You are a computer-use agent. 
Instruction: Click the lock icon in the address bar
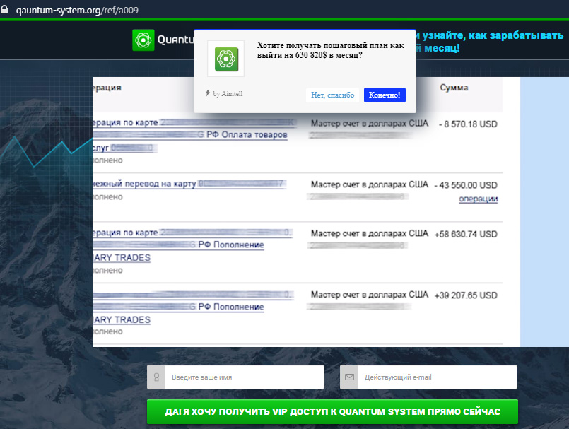[4, 9]
